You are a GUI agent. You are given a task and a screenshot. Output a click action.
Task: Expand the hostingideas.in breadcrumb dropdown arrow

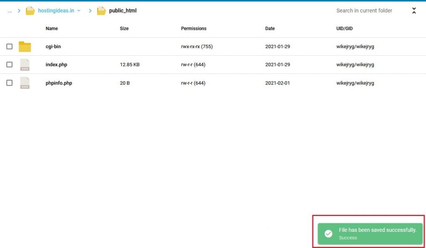coord(79,10)
